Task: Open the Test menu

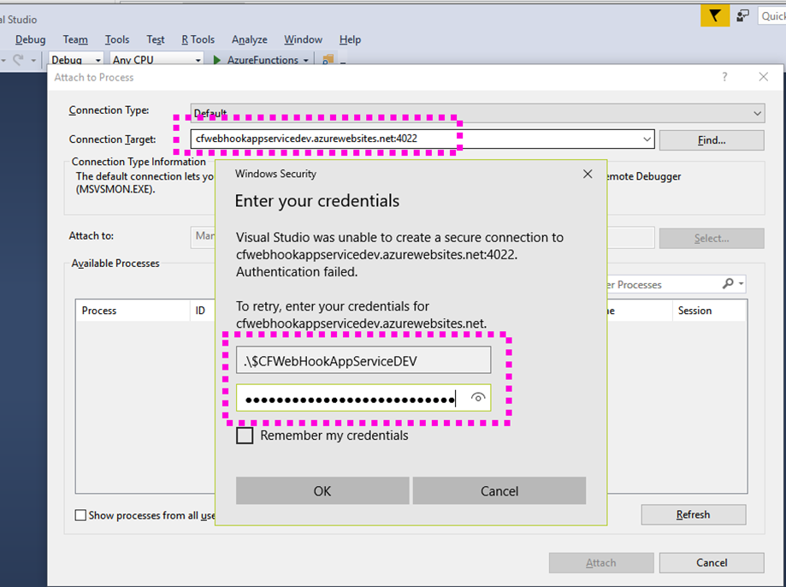Action: pyautogui.click(x=156, y=39)
